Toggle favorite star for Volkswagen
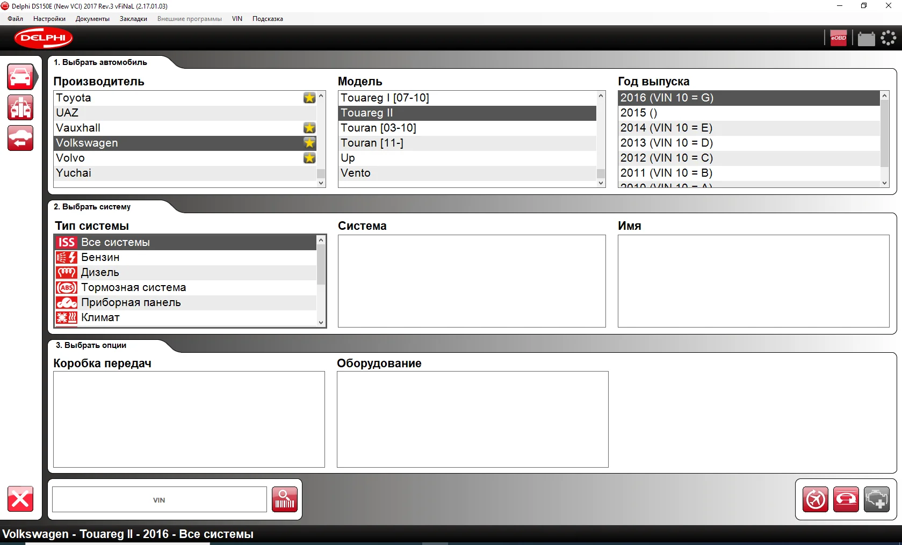902x545 pixels. click(309, 143)
